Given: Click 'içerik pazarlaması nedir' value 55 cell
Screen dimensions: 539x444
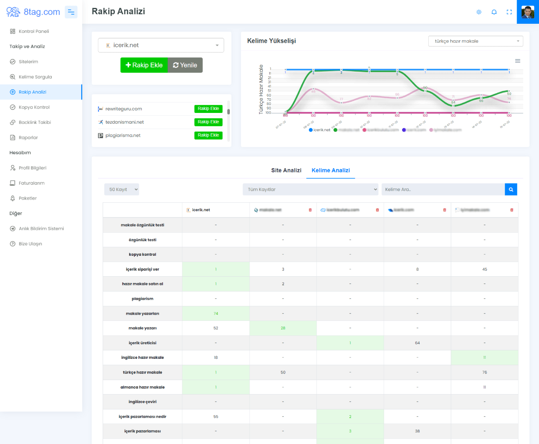Looking at the screenshot, I should [216, 417].
